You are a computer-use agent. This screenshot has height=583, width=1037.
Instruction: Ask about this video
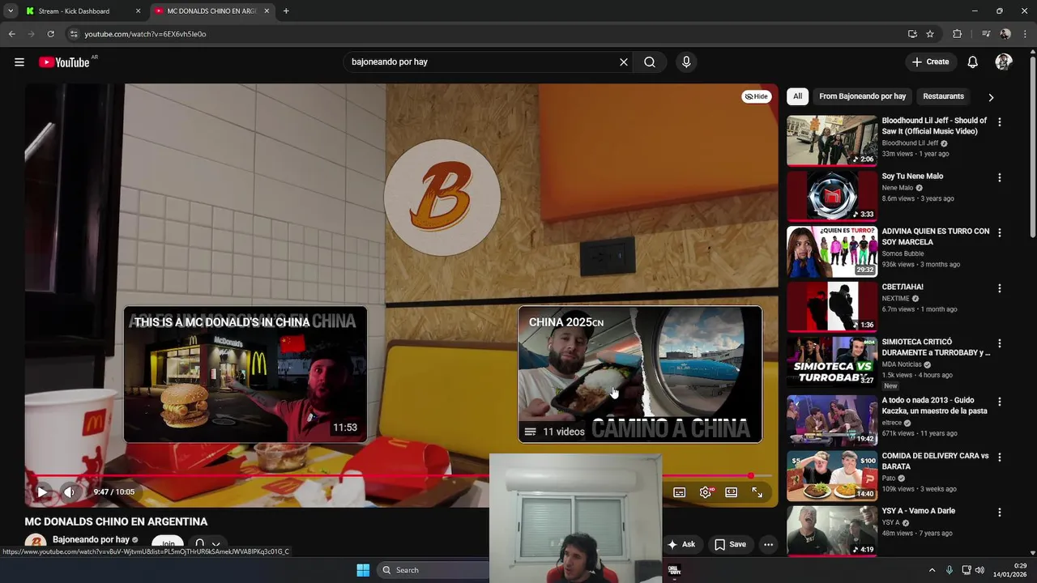(681, 545)
